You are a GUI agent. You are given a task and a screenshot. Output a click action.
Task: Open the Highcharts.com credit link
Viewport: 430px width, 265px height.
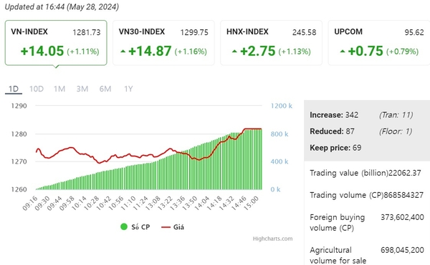[x=272, y=239]
